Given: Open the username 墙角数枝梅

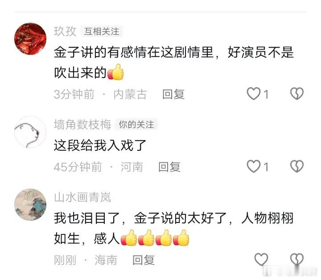Looking at the screenshot, I should click(x=82, y=124).
